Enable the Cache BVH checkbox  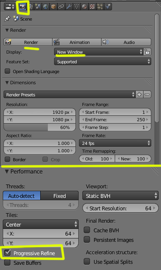[87, 230]
